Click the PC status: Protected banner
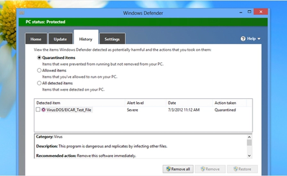 click(143, 22)
